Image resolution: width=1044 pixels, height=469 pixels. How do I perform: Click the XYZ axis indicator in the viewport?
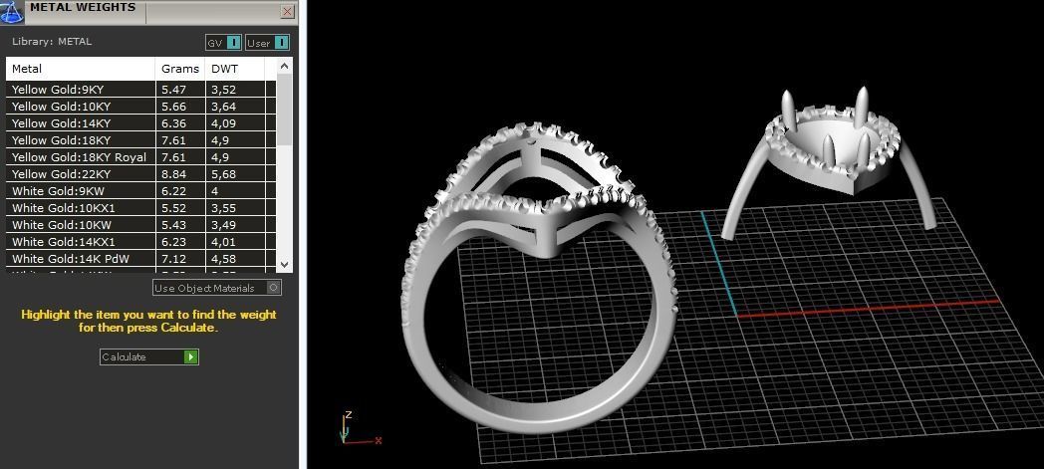point(359,430)
